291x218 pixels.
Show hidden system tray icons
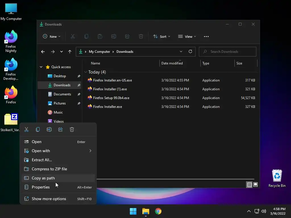[x=249, y=211]
